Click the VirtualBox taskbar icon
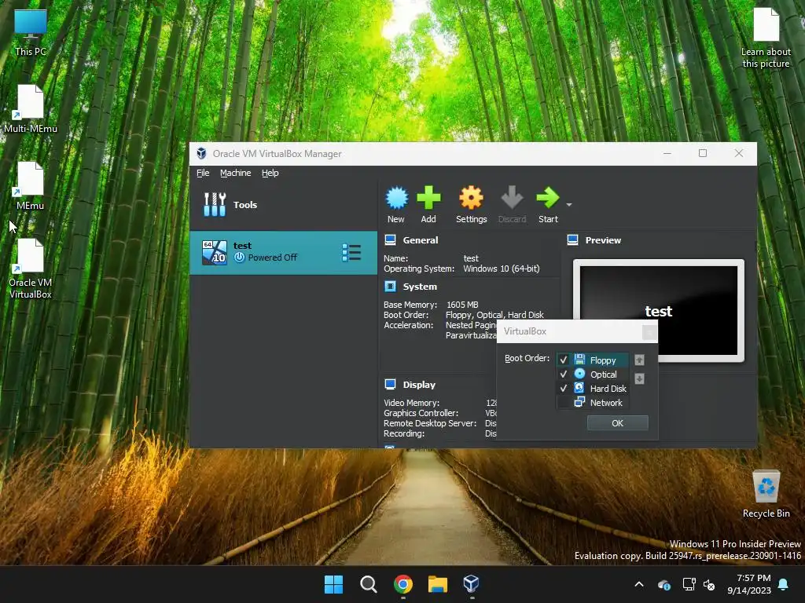 point(472,584)
